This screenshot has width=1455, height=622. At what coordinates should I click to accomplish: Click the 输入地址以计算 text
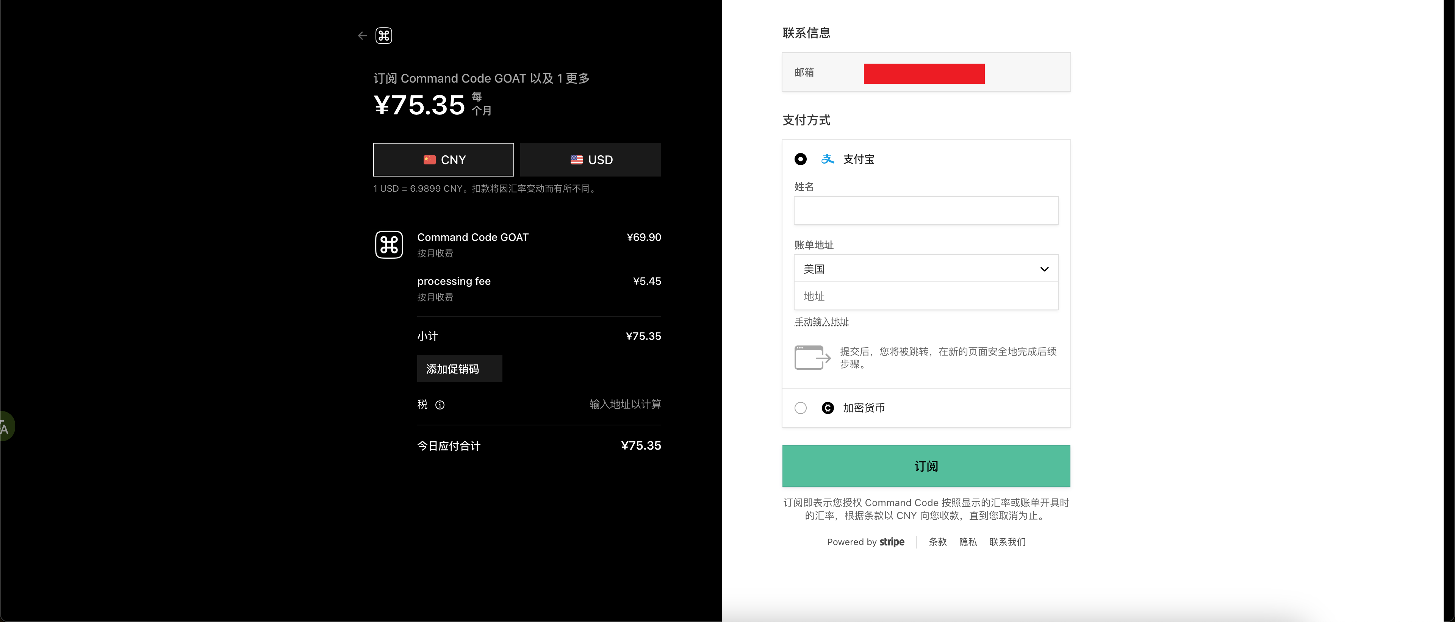click(625, 404)
